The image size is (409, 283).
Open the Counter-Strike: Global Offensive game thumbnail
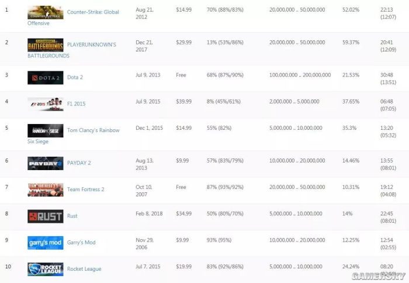[x=46, y=12]
